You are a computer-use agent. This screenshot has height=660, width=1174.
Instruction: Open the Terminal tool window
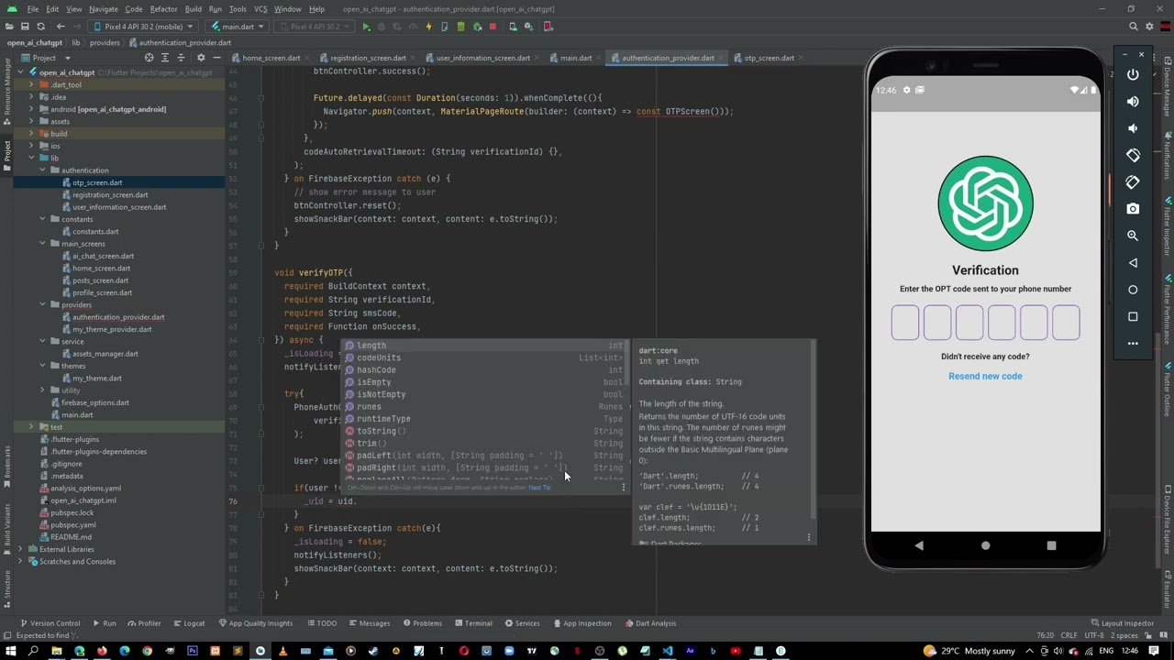472,623
